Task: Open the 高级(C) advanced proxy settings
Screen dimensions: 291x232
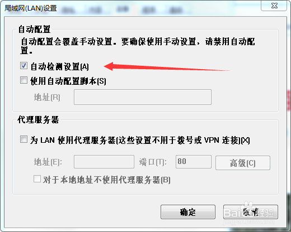Action: 243,163
